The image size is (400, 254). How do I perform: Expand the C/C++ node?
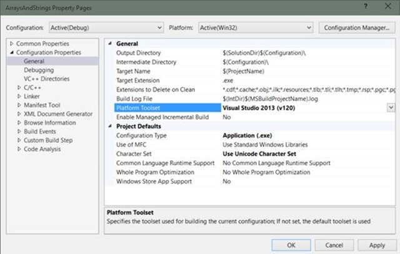(x=19, y=88)
